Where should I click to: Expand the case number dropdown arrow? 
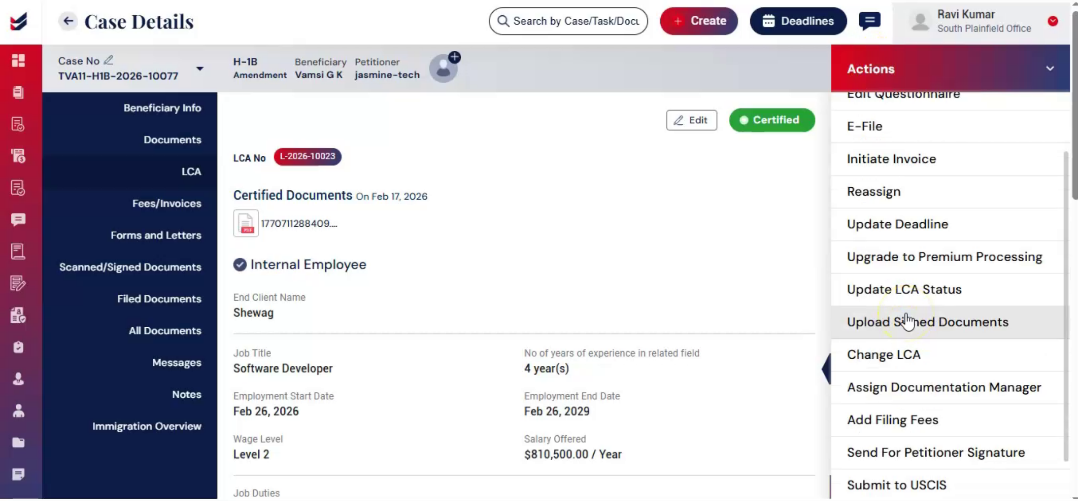[x=200, y=69]
